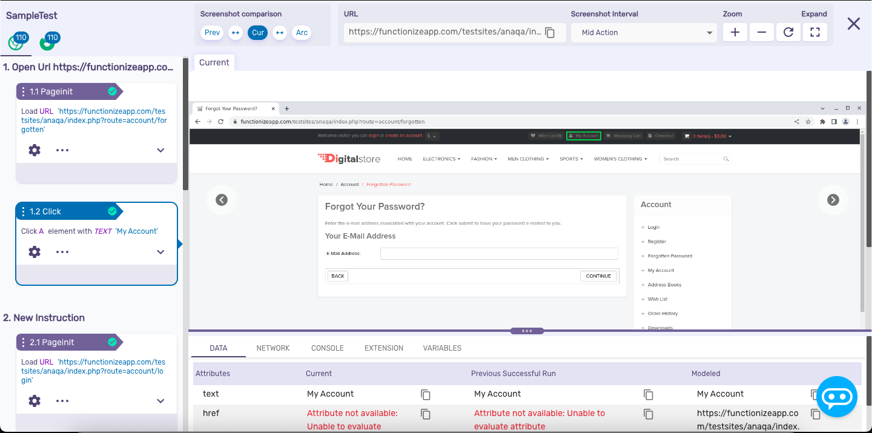Image resolution: width=872 pixels, height=433 pixels.
Task: Switch to the EXTENSION tab
Action: [384, 348]
